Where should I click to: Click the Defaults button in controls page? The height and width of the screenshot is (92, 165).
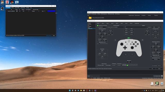[x=154, y=66]
